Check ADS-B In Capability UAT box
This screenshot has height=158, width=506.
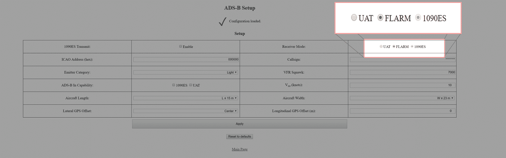tap(191, 85)
